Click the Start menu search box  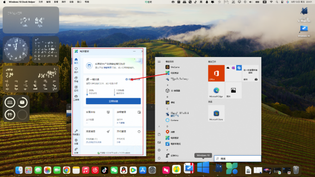[x=238, y=158]
